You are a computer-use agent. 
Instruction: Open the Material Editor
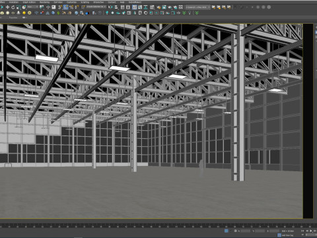pos(152,7)
